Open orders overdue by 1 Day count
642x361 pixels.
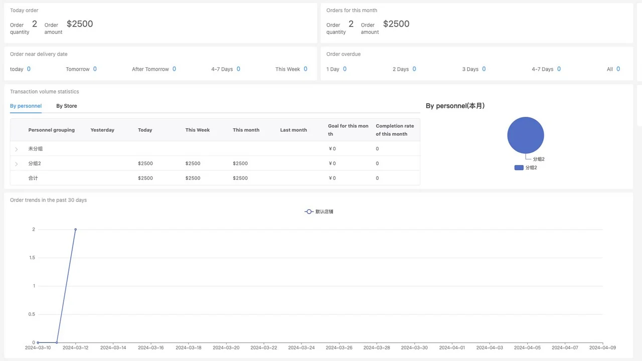345,69
